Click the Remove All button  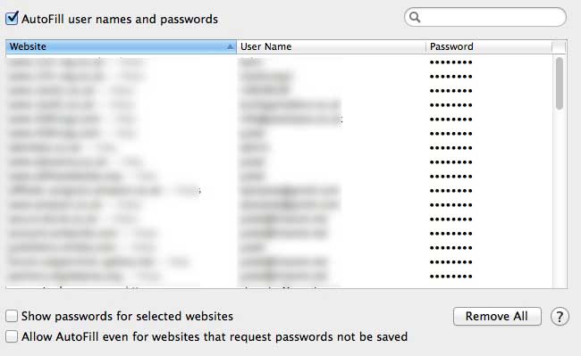click(x=497, y=317)
